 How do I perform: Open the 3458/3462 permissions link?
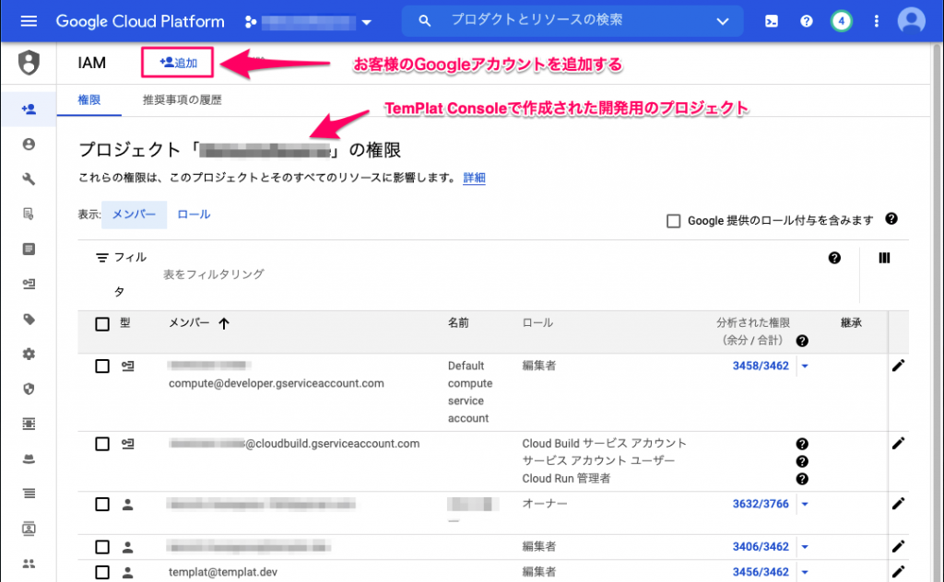coord(761,366)
